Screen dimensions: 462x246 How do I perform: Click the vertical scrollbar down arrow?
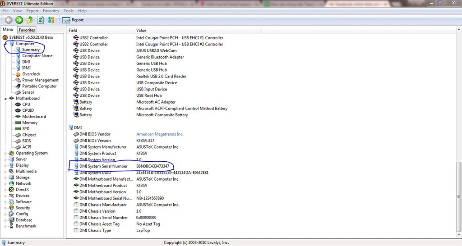coord(459,235)
